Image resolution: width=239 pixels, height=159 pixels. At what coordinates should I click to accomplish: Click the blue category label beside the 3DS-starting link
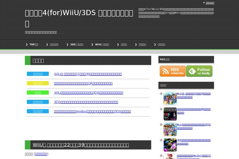coord(38,102)
